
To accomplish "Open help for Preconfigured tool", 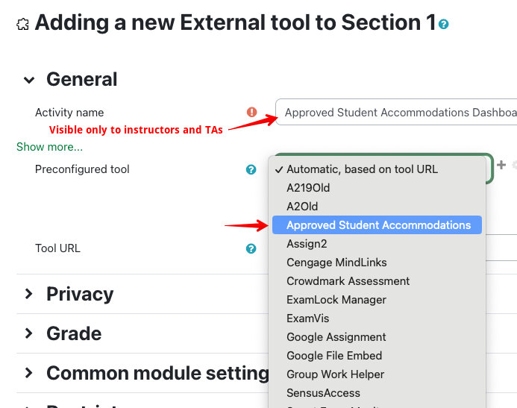I will 251,170.
